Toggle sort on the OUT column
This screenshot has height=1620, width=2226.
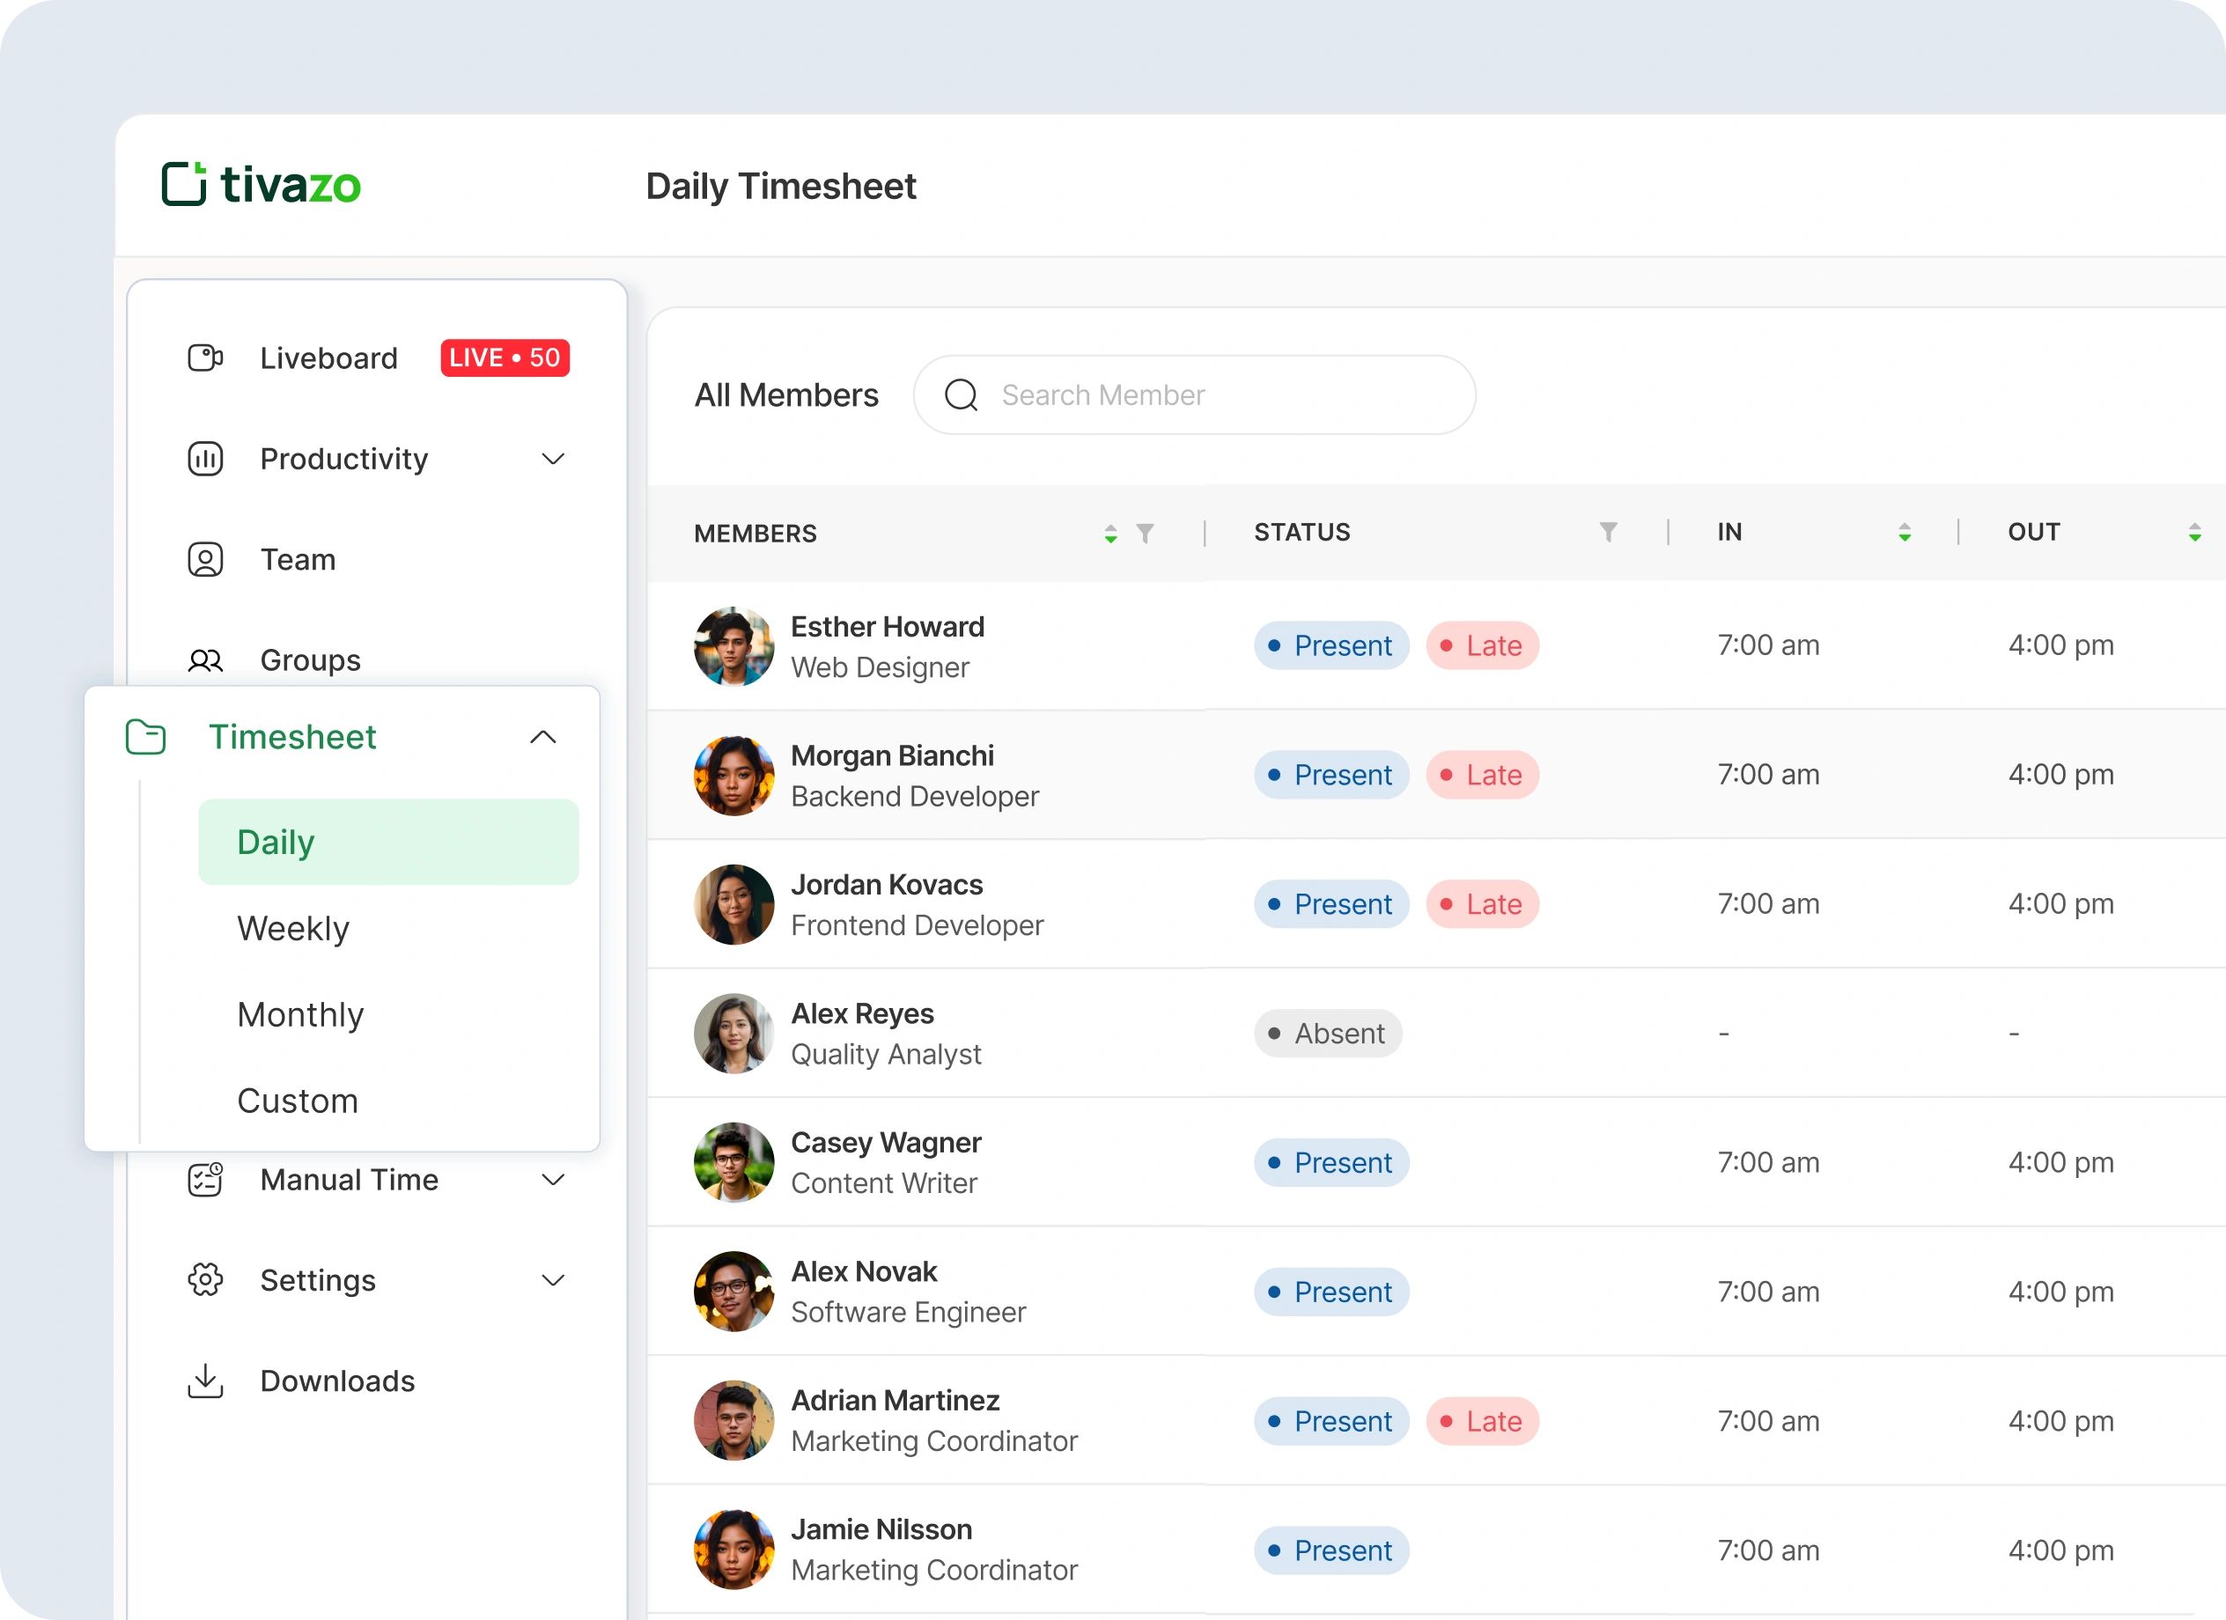tap(2194, 532)
